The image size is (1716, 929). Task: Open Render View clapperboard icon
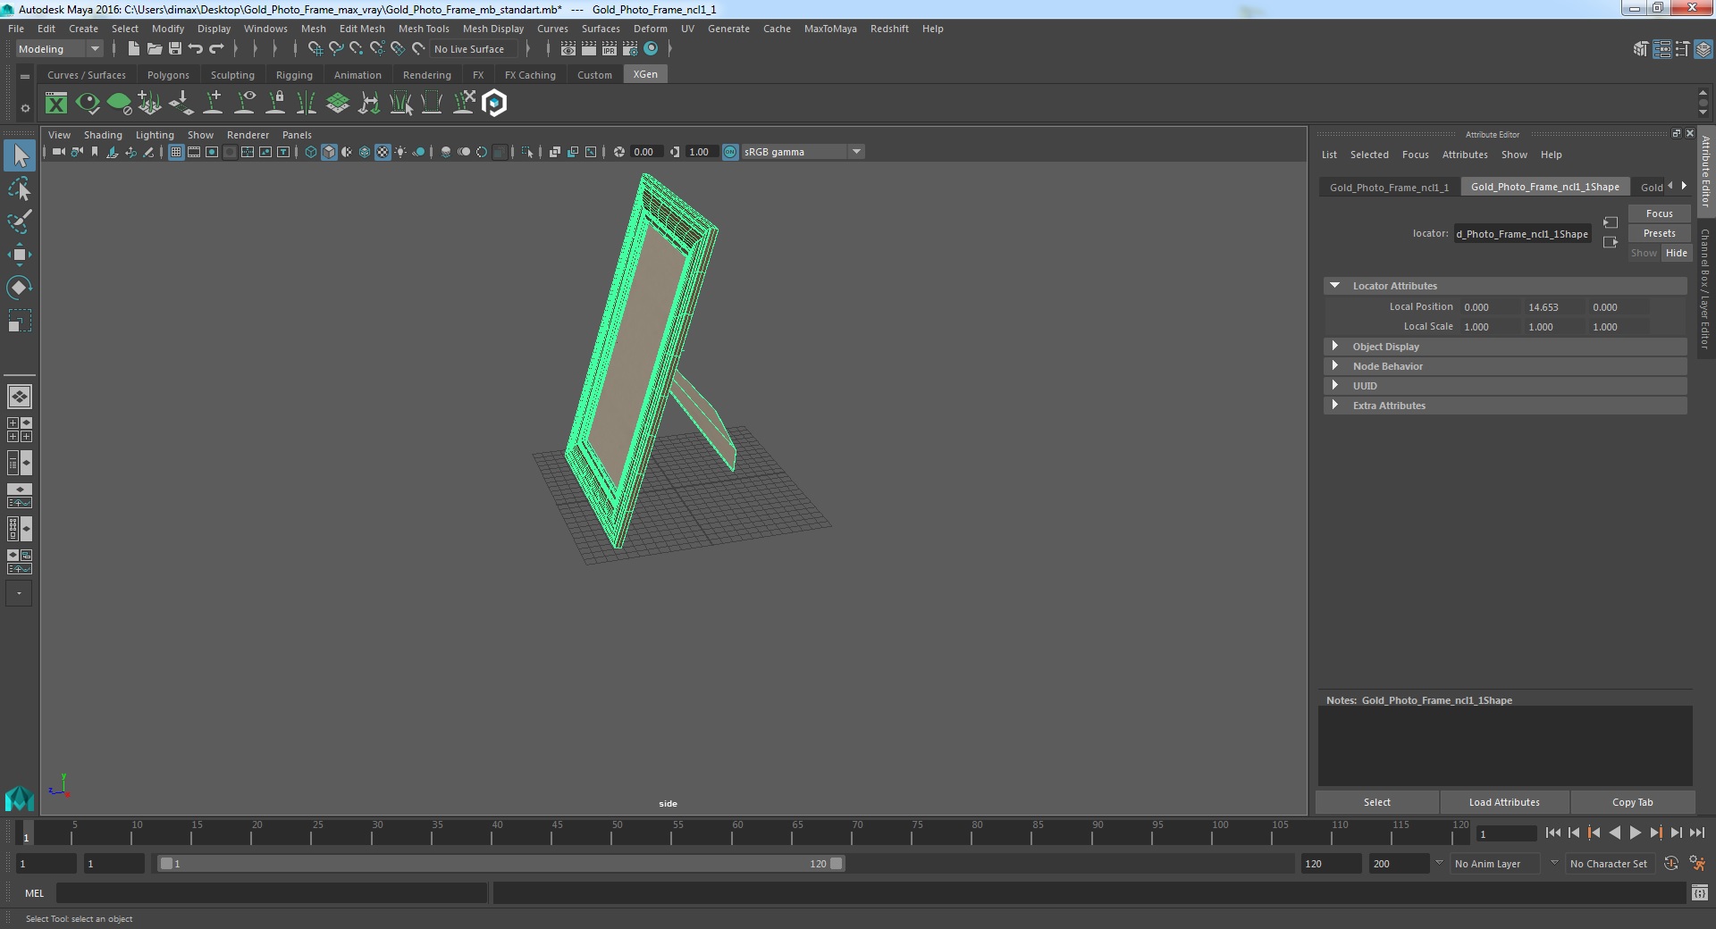coord(568,49)
